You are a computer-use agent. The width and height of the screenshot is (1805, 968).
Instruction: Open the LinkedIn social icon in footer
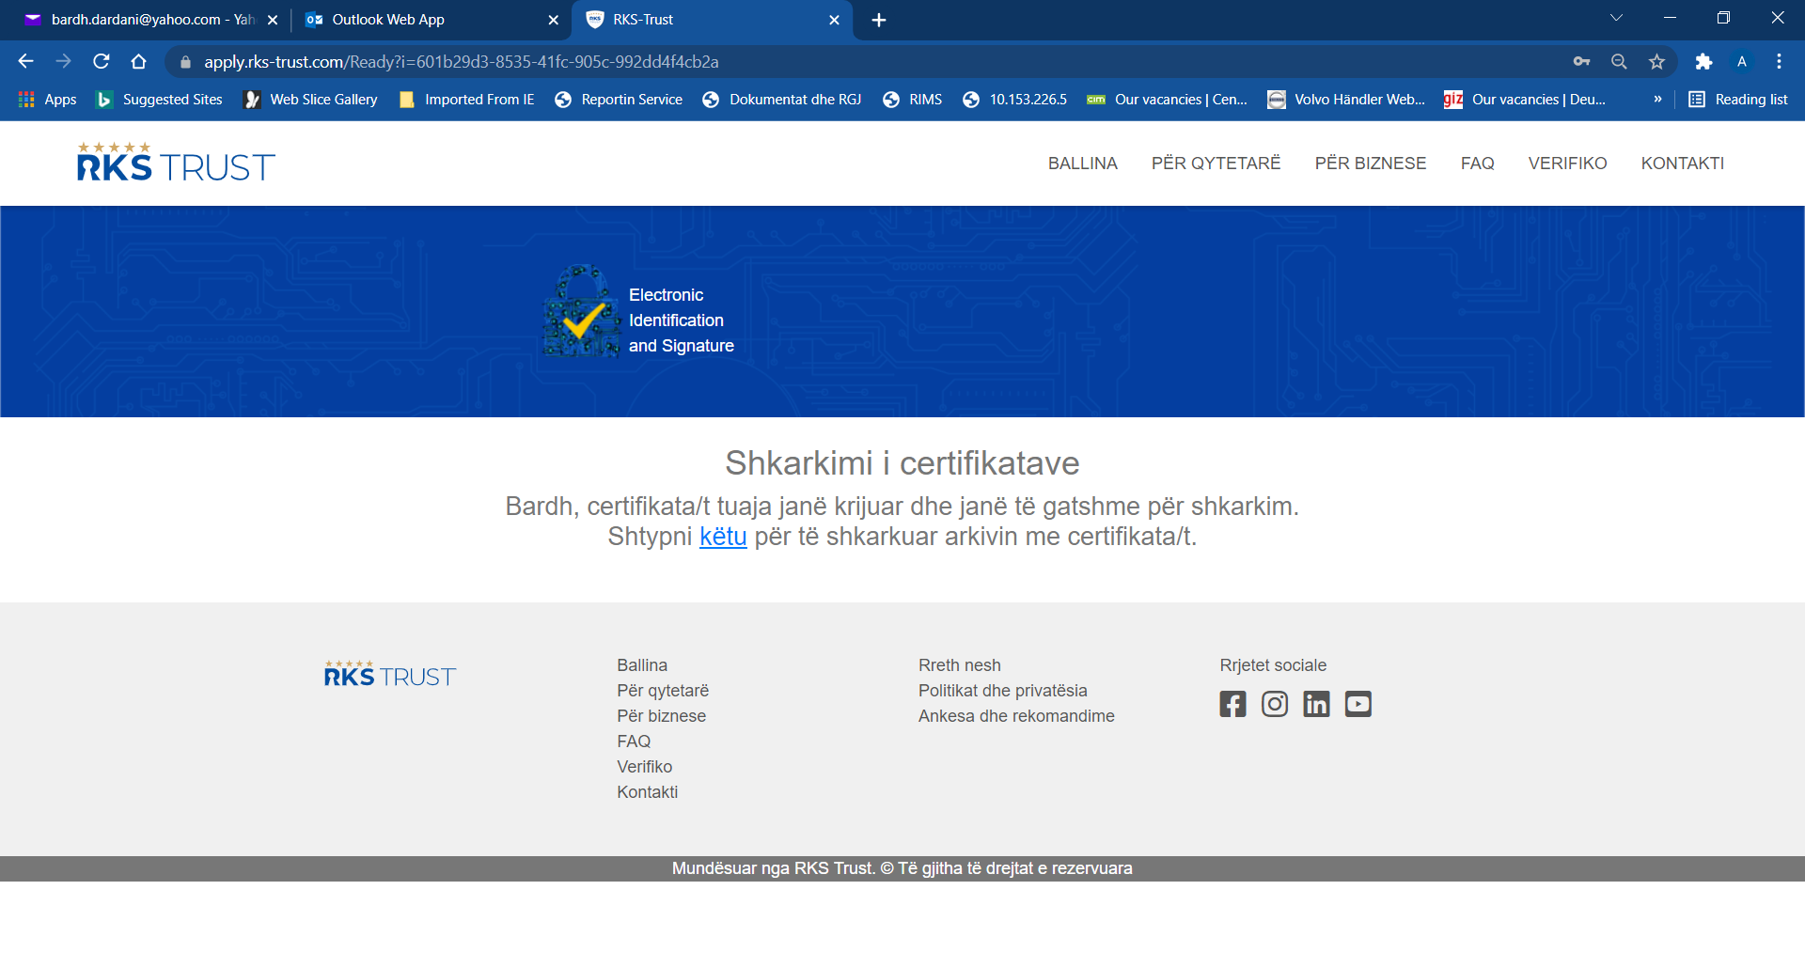1316,704
